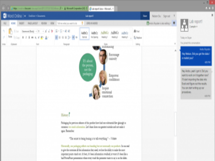This screenshot has width=215, height=161.
Task: Click the Lab report group avatar icon
Action: click(184, 25)
